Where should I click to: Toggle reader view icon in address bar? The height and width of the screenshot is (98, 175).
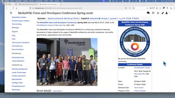pyautogui.click(x=126, y=8)
